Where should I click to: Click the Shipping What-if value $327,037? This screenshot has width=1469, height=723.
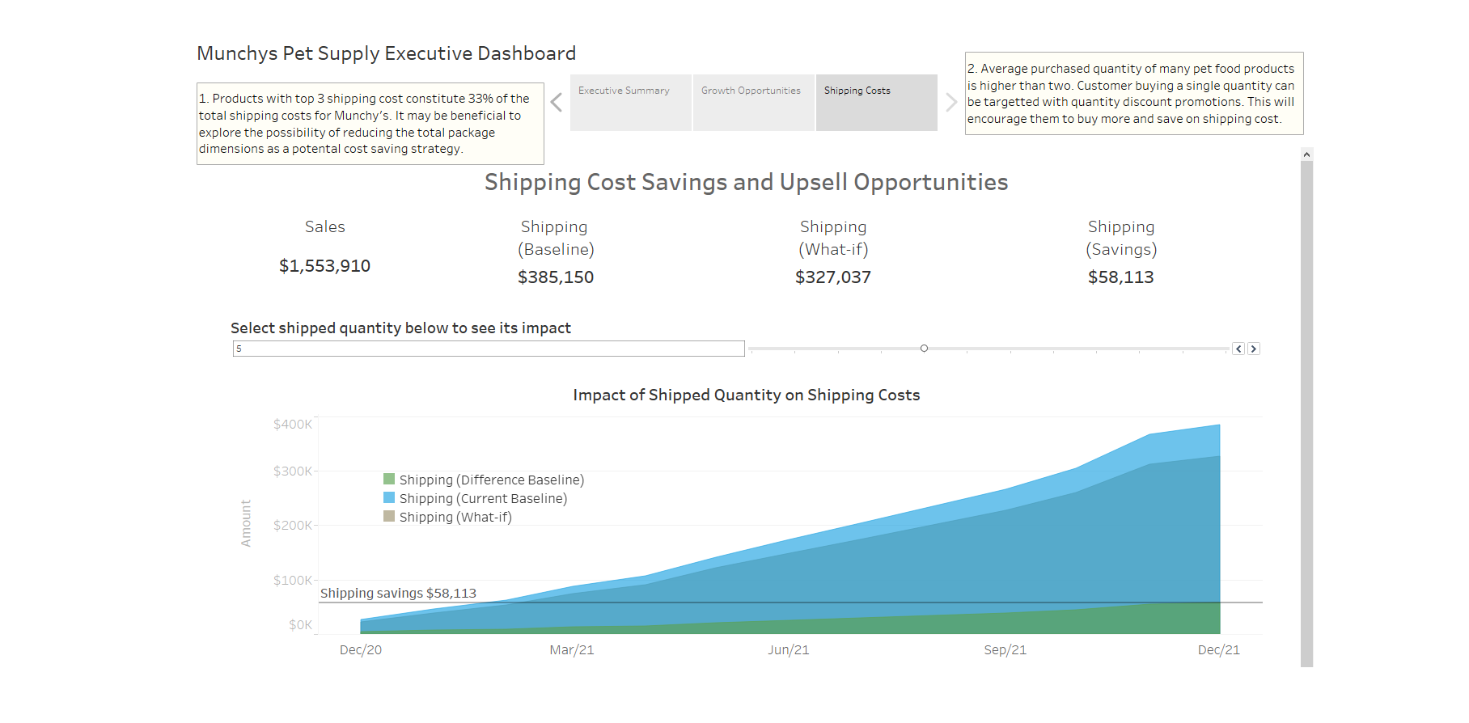coord(833,277)
